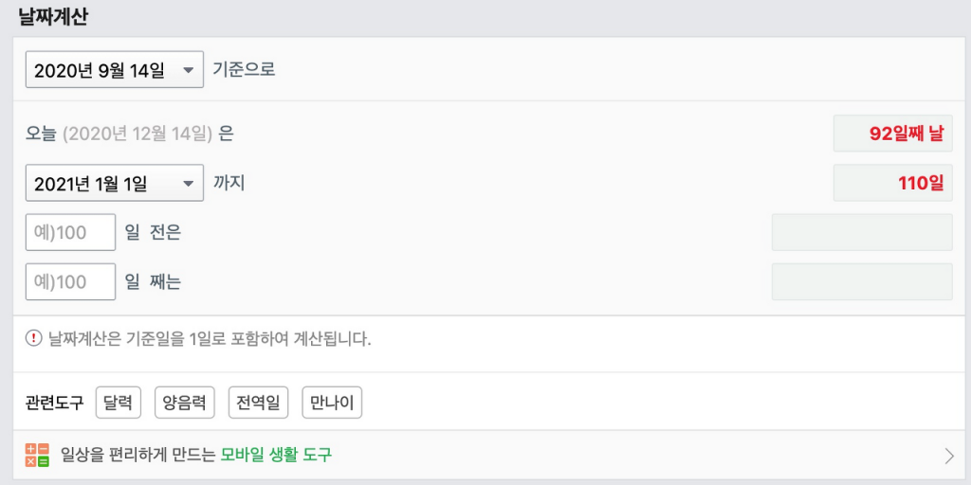The height and width of the screenshot is (485, 971).
Task: Click the '일 째는' number input field
Action: click(70, 281)
